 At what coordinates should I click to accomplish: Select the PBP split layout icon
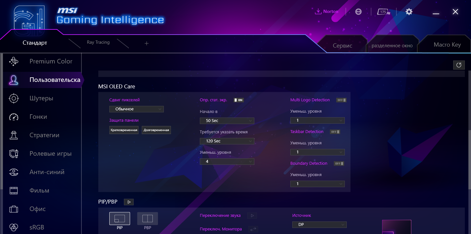148,218
